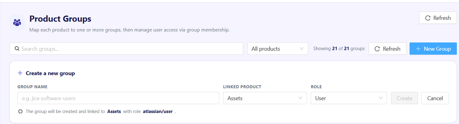Screen dimensions: 459x124
Task: Click the greyed-out Create button
Action: click(x=404, y=98)
